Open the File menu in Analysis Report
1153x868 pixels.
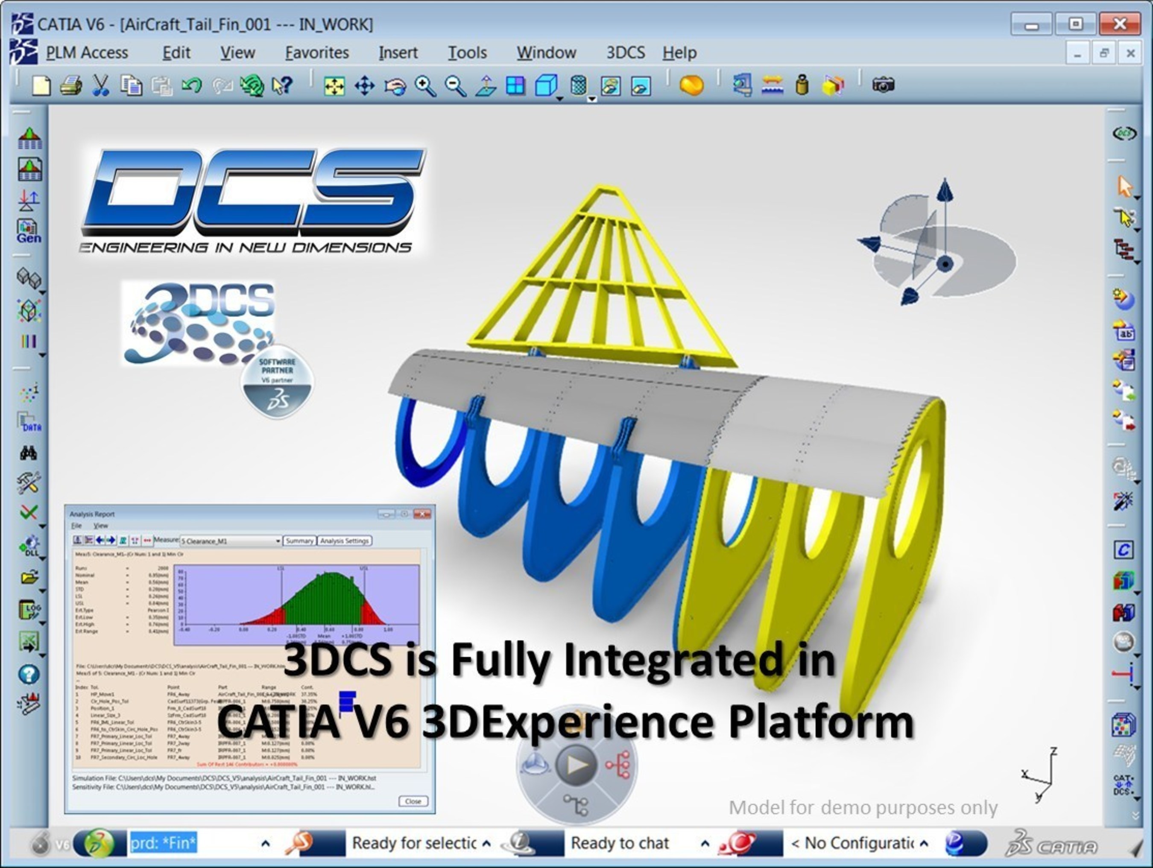(76, 526)
